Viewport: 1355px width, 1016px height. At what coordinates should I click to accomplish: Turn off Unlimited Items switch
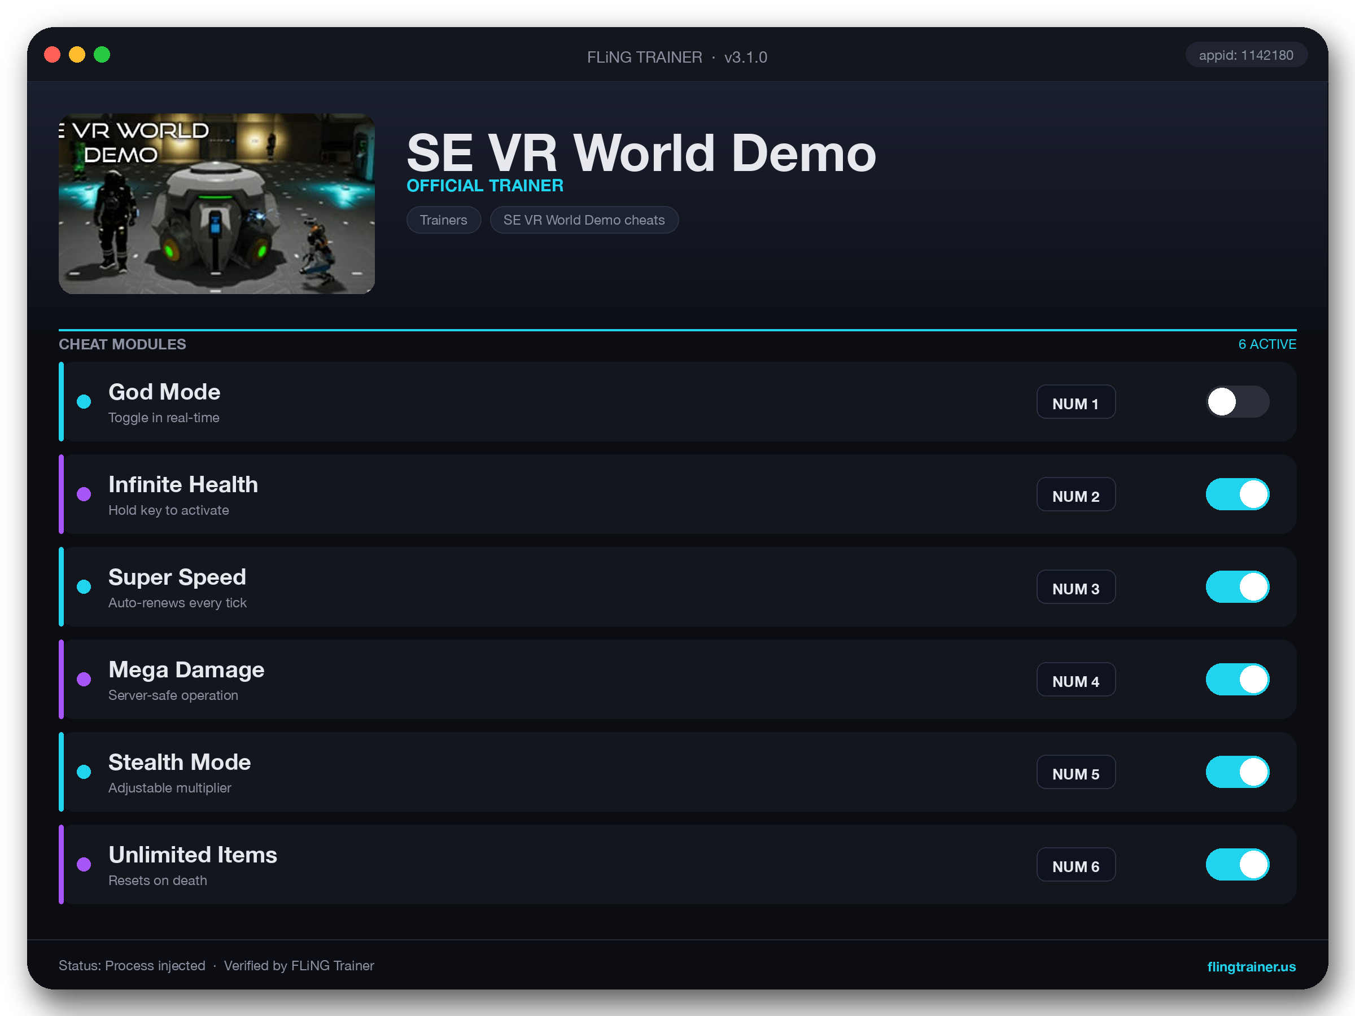1238,864
